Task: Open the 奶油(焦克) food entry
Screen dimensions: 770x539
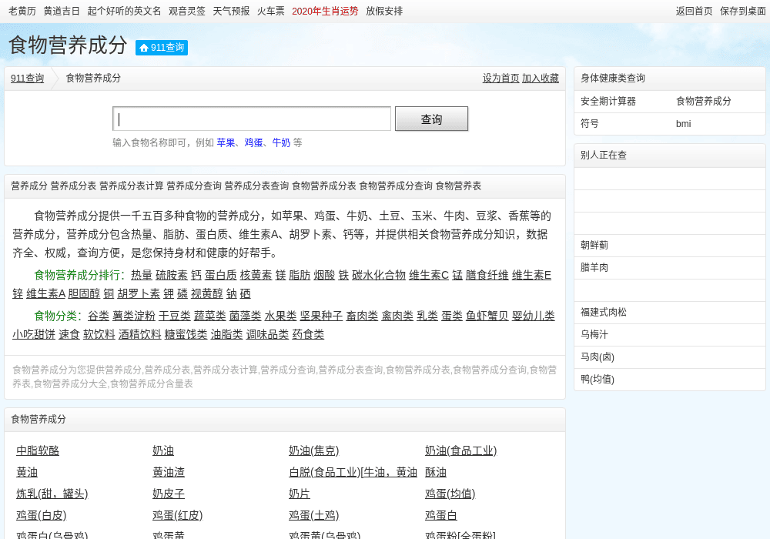Action: [x=314, y=450]
